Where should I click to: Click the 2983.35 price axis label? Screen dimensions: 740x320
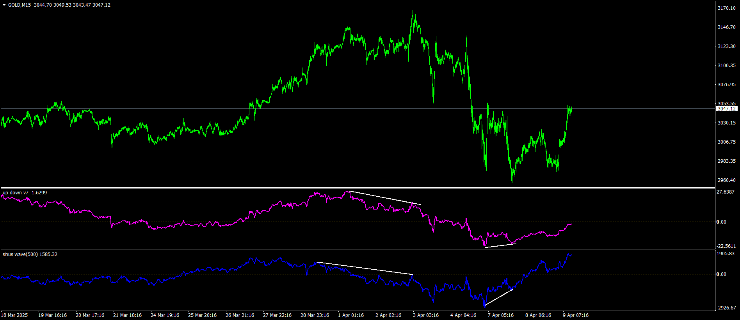point(727,161)
